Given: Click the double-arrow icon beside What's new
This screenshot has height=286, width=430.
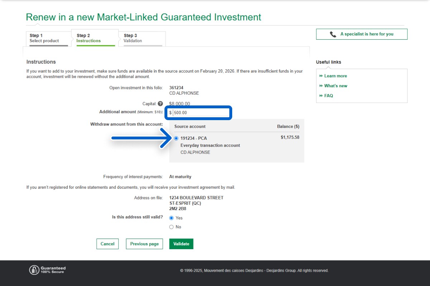Looking at the screenshot, I should [x=321, y=86].
